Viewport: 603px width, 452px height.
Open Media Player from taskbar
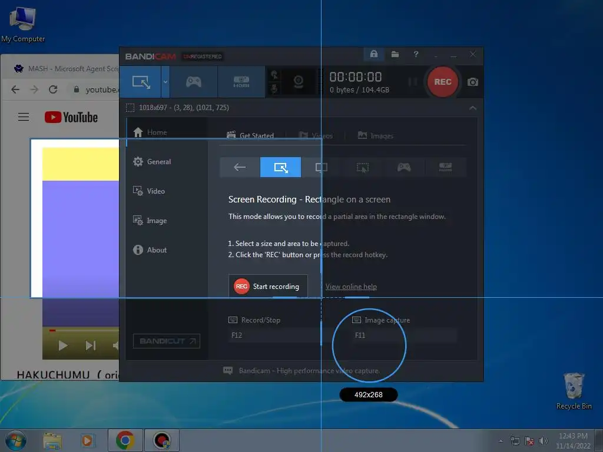(x=88, y=440)
